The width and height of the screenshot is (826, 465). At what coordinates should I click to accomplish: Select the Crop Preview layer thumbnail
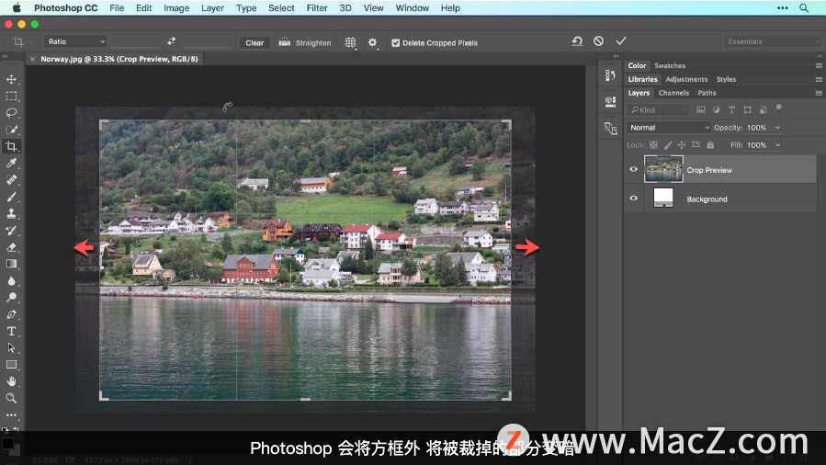[x=663, y=169]
